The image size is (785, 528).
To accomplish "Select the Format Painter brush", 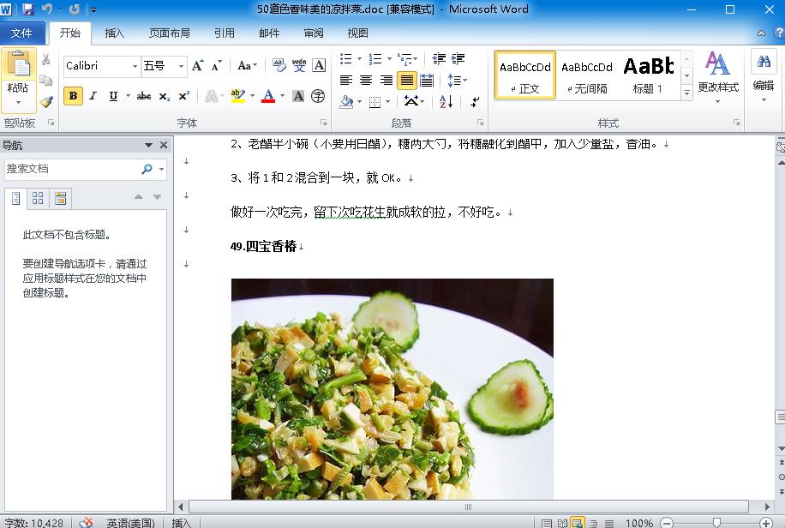I will pyautogui.click(x=46, y=102).
